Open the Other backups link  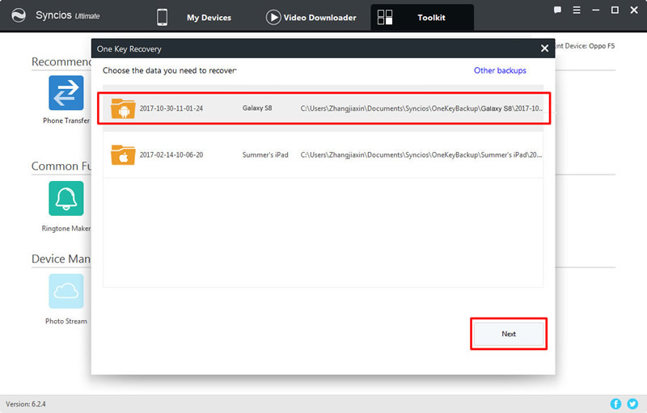500,70
